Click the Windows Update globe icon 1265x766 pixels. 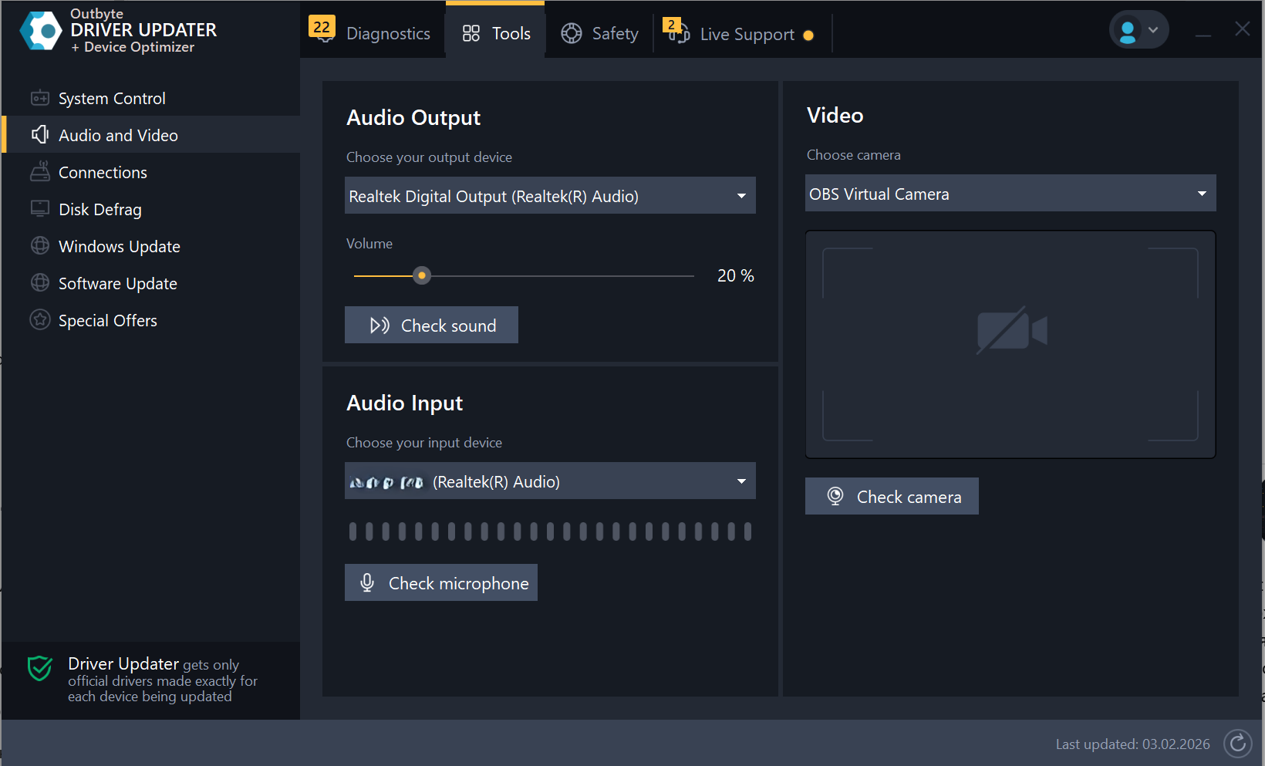coord(40,246)
